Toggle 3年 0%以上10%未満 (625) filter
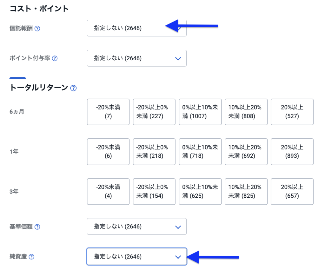Image resolution: width=325 pixels, height=270 pixels. point(200,192)
